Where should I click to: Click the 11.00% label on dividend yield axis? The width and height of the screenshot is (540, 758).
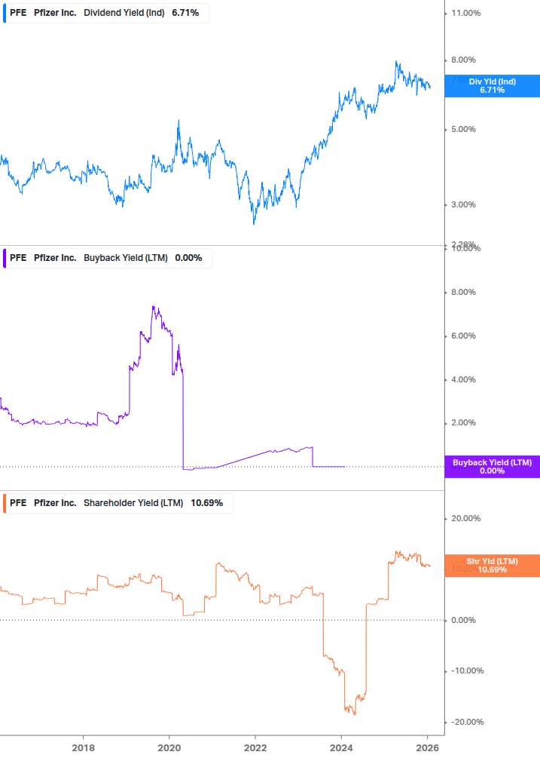tap(463, 13)
